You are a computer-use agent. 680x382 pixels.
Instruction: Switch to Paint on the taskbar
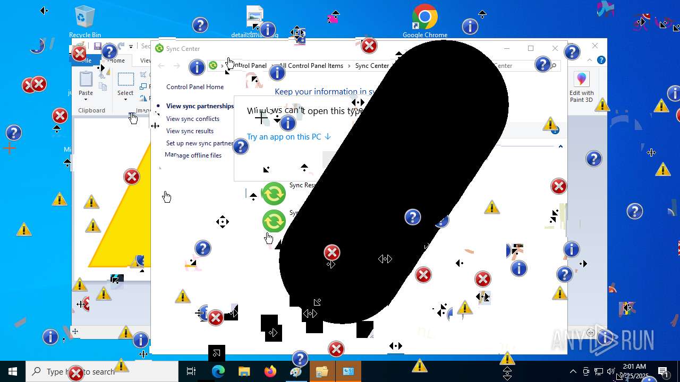pyautogui.click(x=296, y=371)
